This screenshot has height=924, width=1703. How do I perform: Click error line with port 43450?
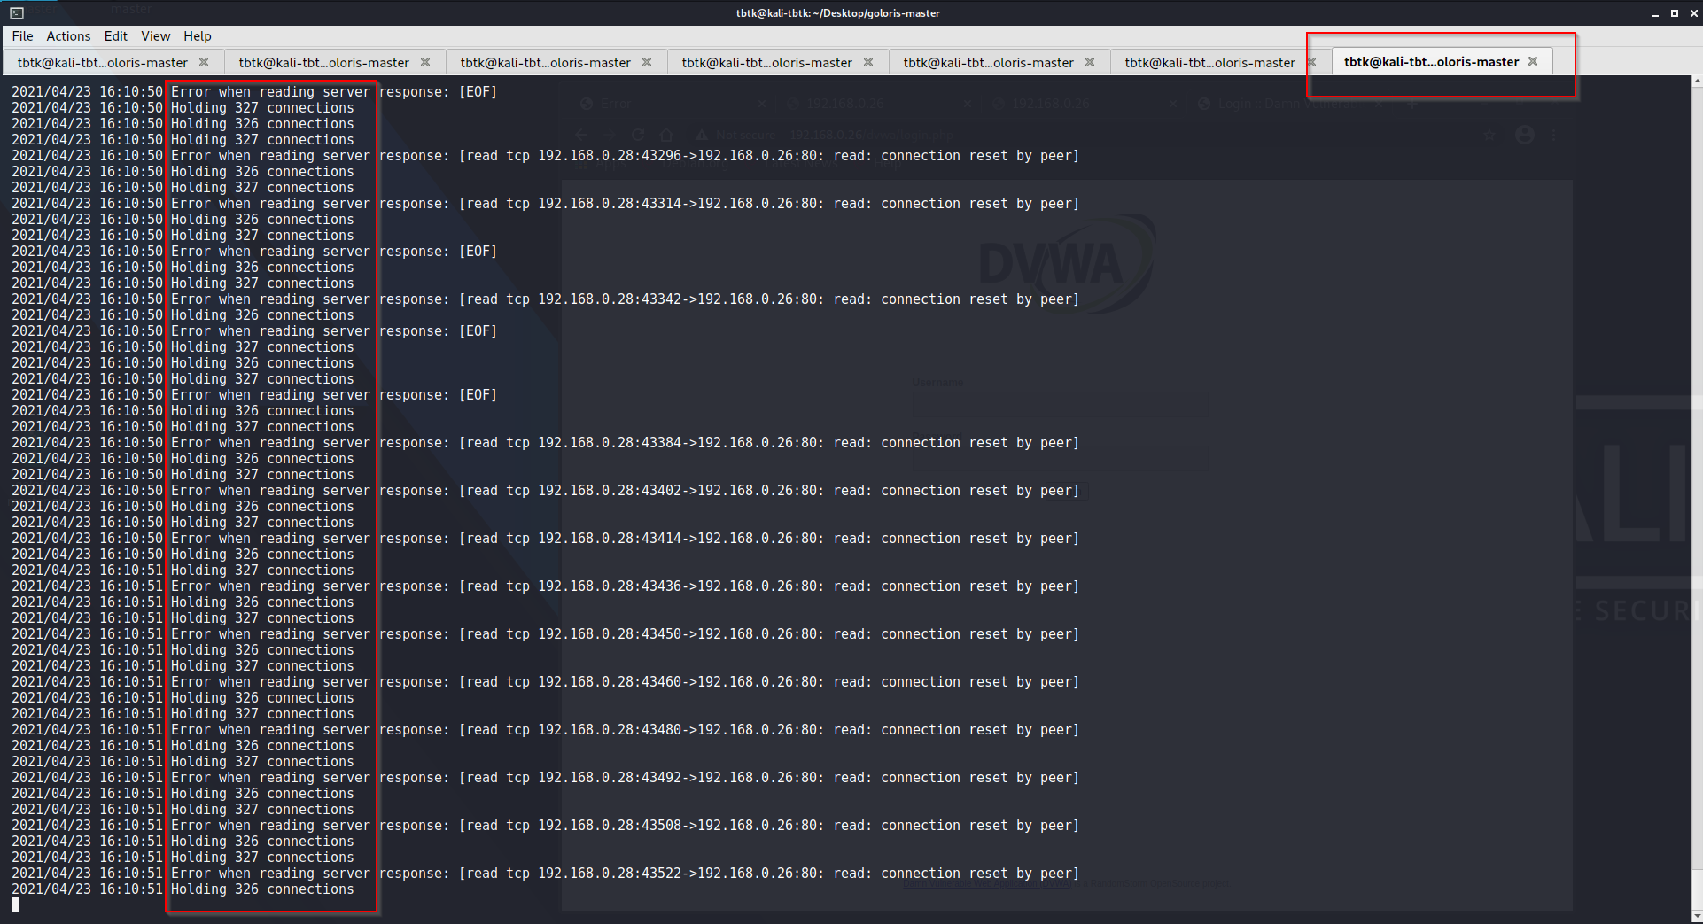click(545, 634)
